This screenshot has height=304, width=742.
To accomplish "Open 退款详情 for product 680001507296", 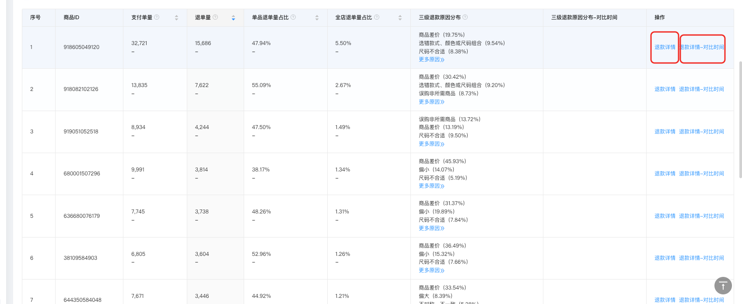I will (x=665, y=174).
